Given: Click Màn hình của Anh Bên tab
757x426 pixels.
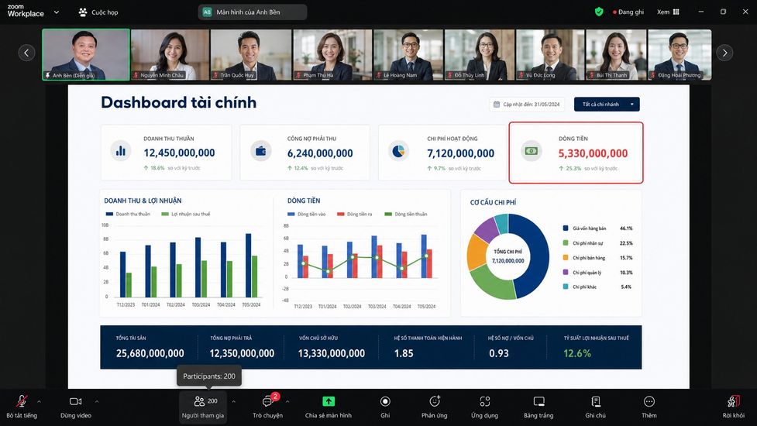Looking at the screenshot, I should pos(253,12).
